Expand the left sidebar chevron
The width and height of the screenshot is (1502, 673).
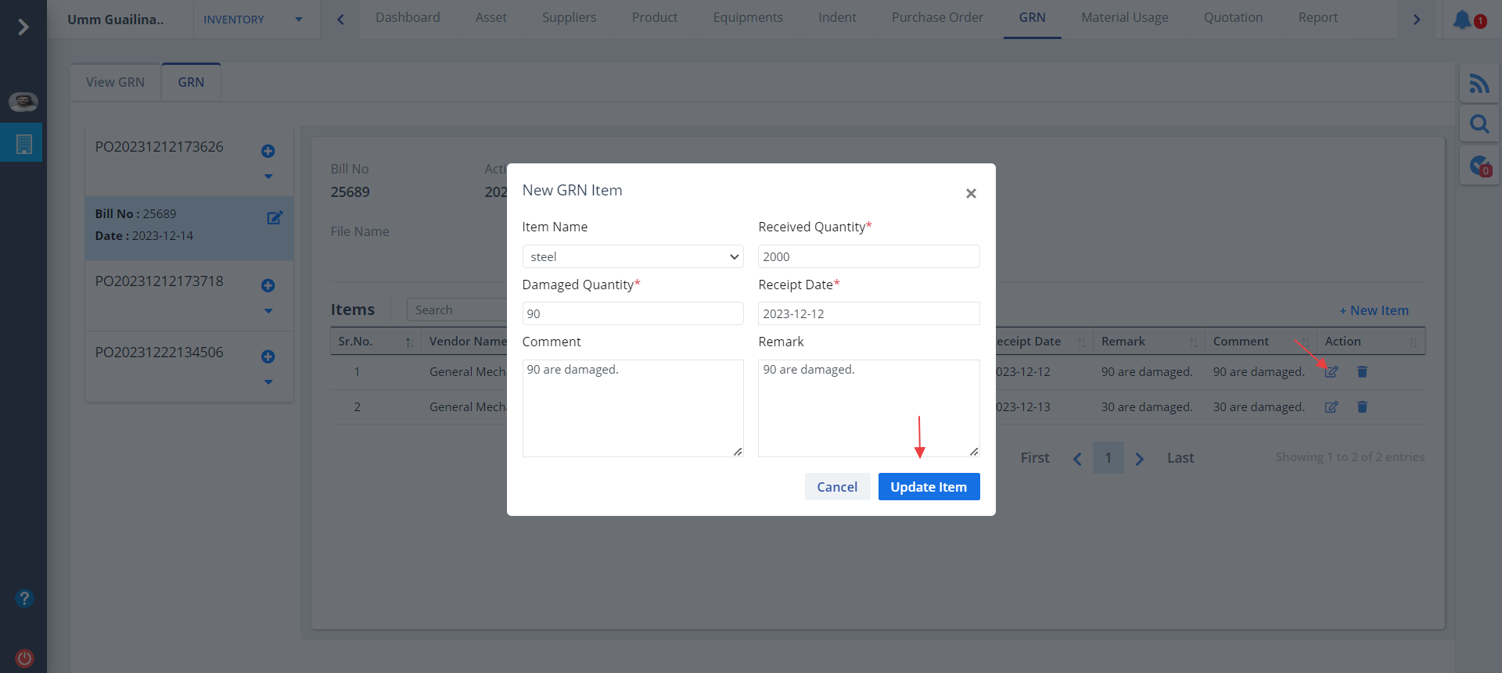click(23, 27)
